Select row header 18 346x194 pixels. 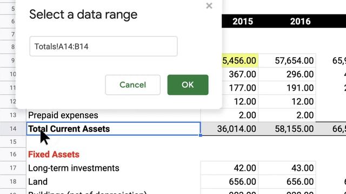point(13,182)
